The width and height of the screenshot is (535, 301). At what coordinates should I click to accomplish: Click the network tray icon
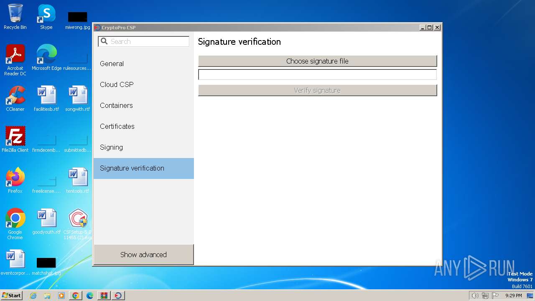pos(485,296)
